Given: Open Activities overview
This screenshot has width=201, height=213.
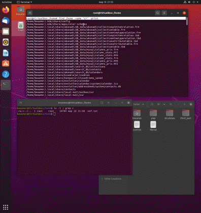Looking at the screenshot, I should coord(7,2).
